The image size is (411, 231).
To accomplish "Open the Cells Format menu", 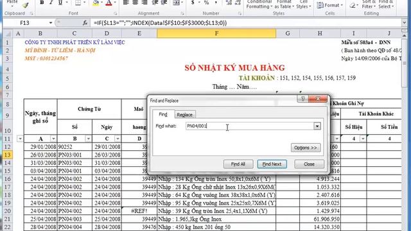I will point(329,5).
